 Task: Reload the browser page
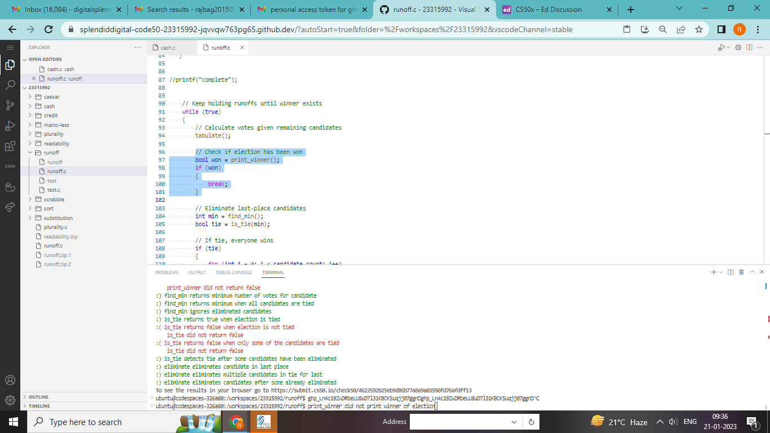pos(48,29)
